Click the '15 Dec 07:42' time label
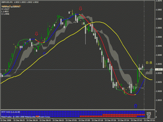 point(136,120)
